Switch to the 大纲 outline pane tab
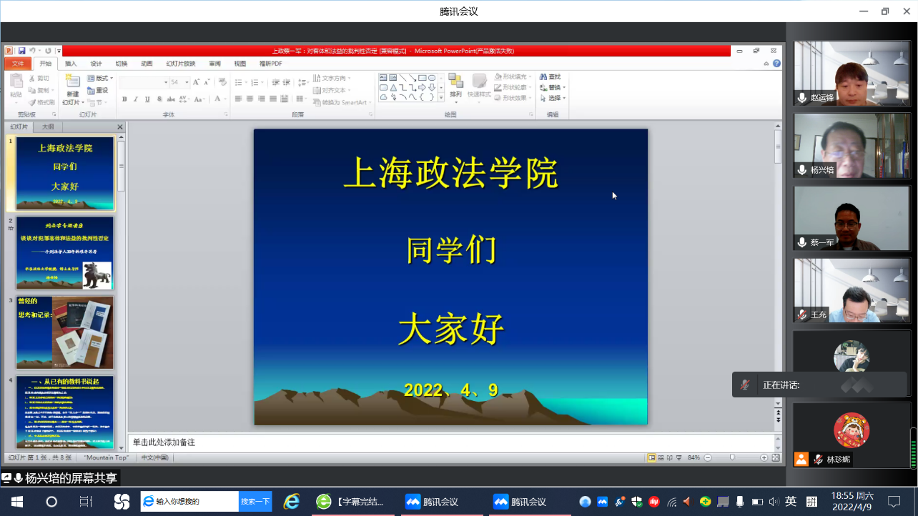The image size is (918, 516). (47, 127)
